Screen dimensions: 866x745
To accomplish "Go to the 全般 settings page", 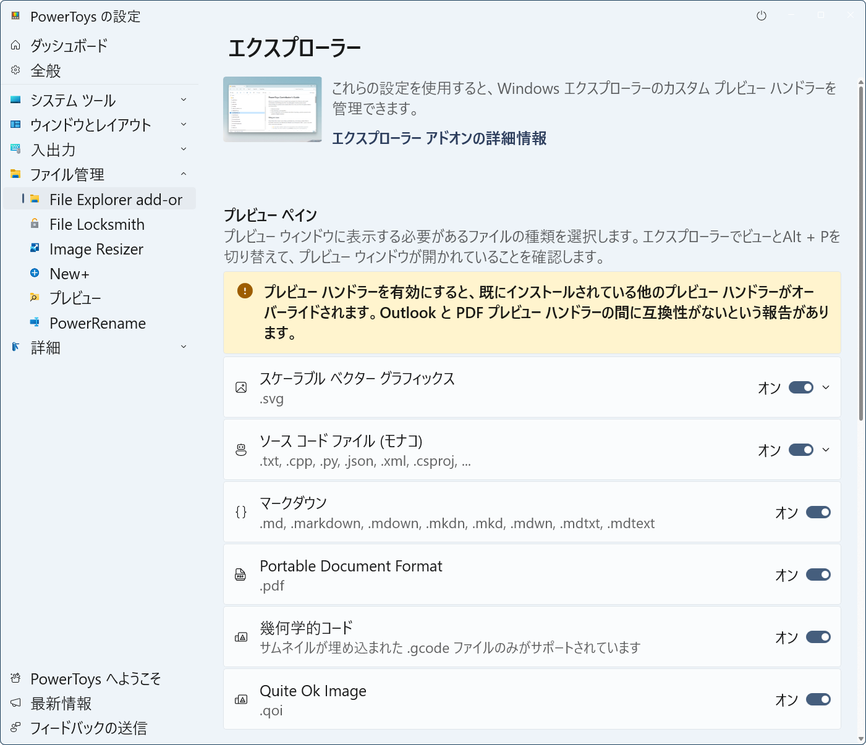I will pyautogui.click(x=100, y=70).
